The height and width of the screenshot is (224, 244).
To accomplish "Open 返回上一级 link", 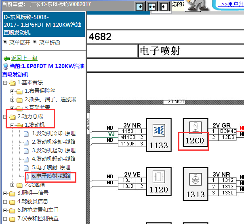I will (24, 58).
